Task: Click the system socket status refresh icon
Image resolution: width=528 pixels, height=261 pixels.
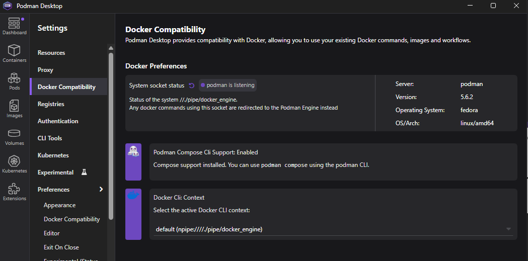Action: click(191, 85)
